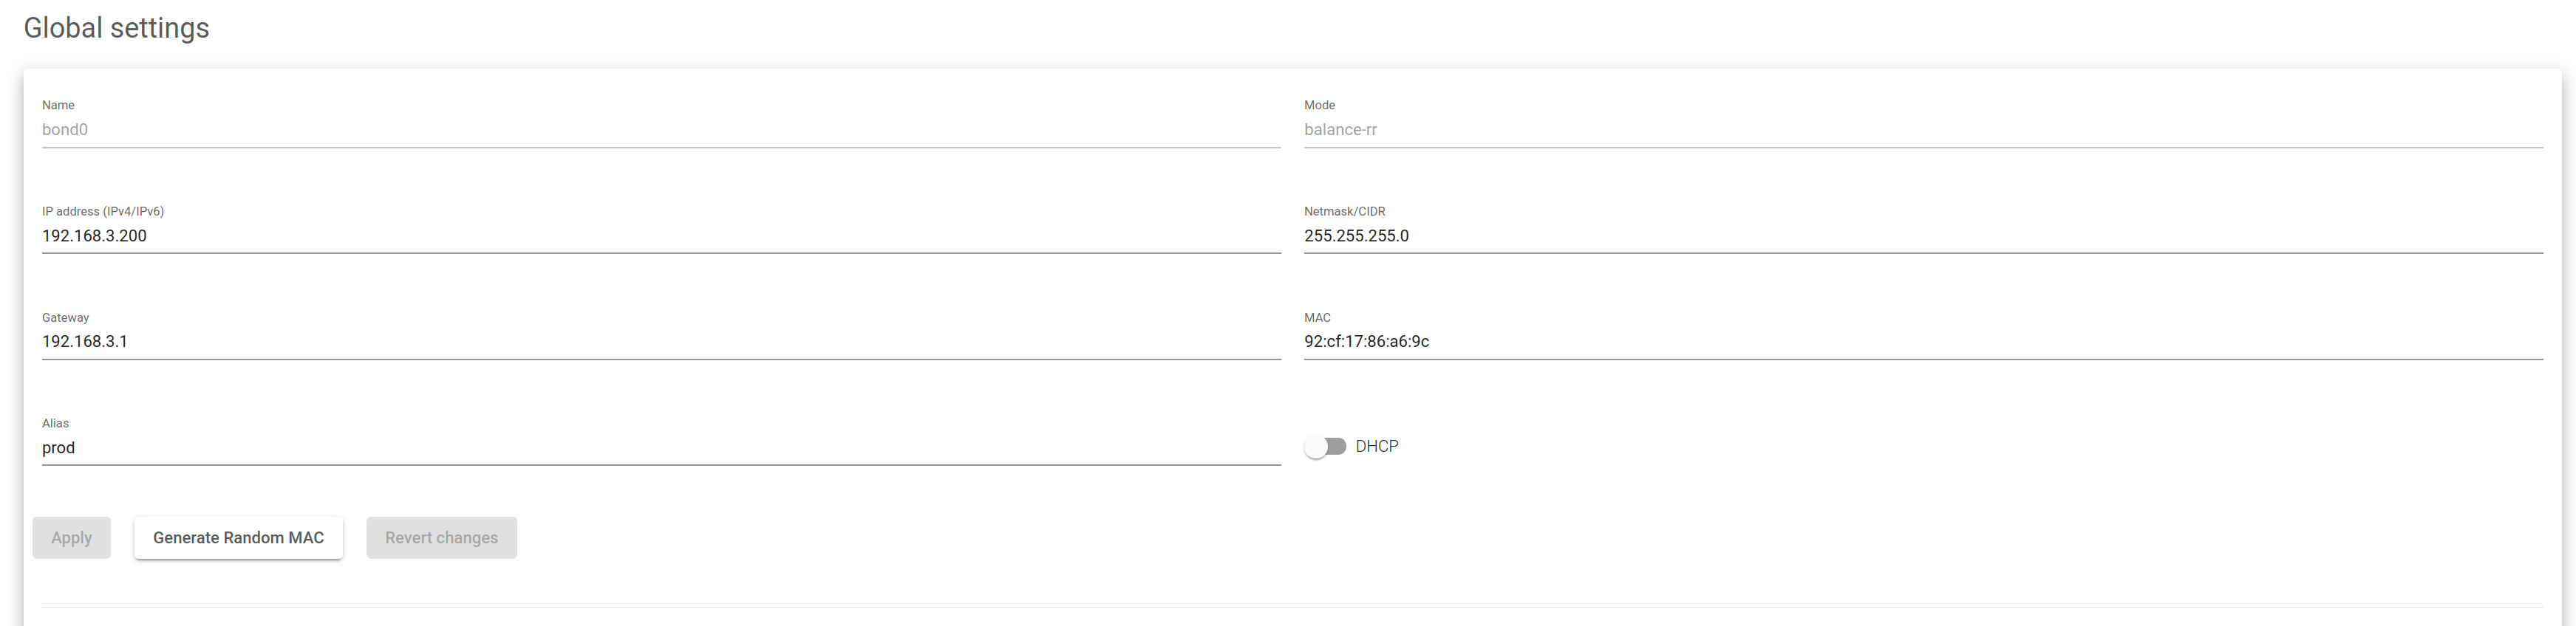Click the Alias label
The image size is (2576, 626).
pyautogui.click(x=55, y=423)
